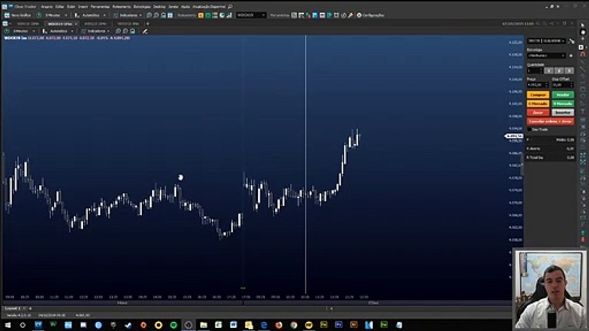Open the chart Indicadores dropdown
Image resolution: width=589 pixels, height=331 pixels.
(x=96, y=31)
